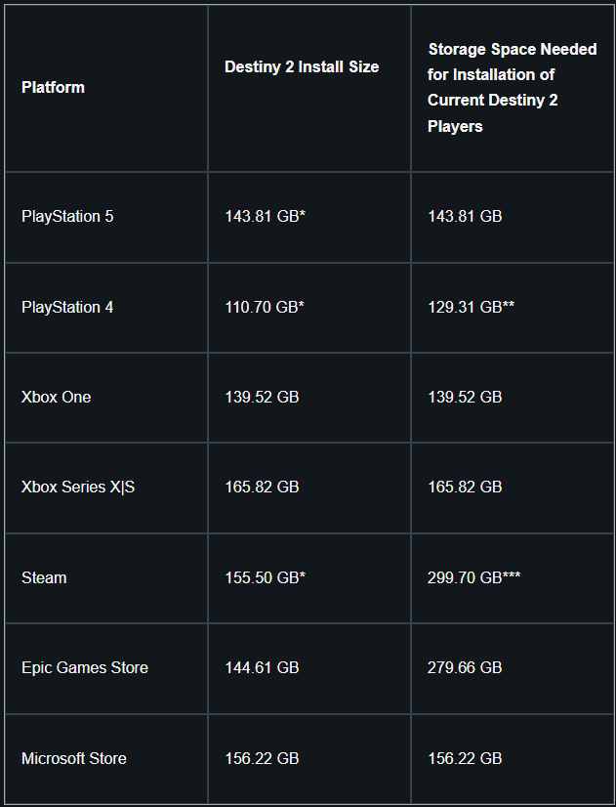The height and width of the screenshot is (807, 616).
Task: Click the Steam platform cell
Action: [x=44, y=577]
